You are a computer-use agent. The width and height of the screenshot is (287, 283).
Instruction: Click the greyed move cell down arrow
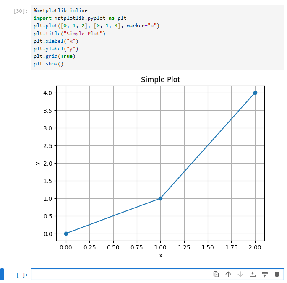coord(240,274)
